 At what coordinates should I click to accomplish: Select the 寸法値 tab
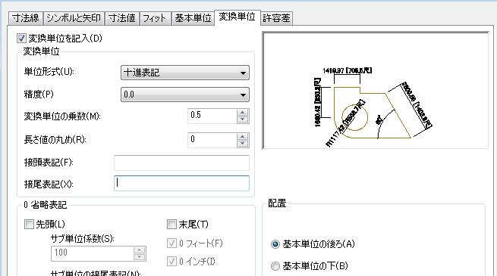click(121, 18)
